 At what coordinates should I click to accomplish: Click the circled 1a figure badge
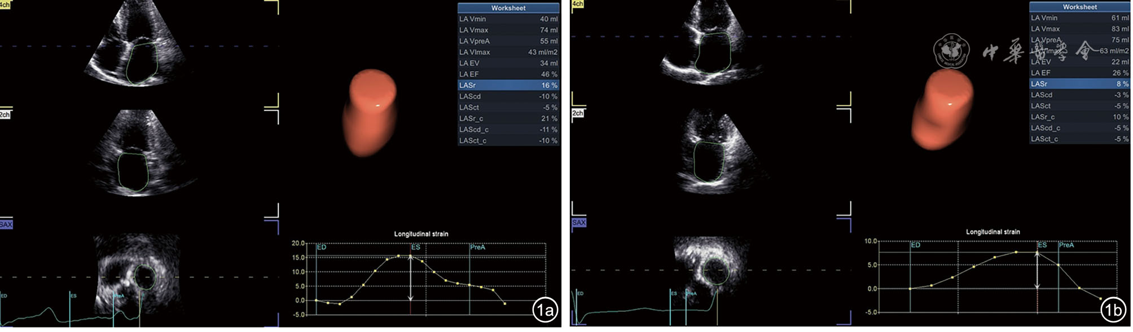(545, 310)
